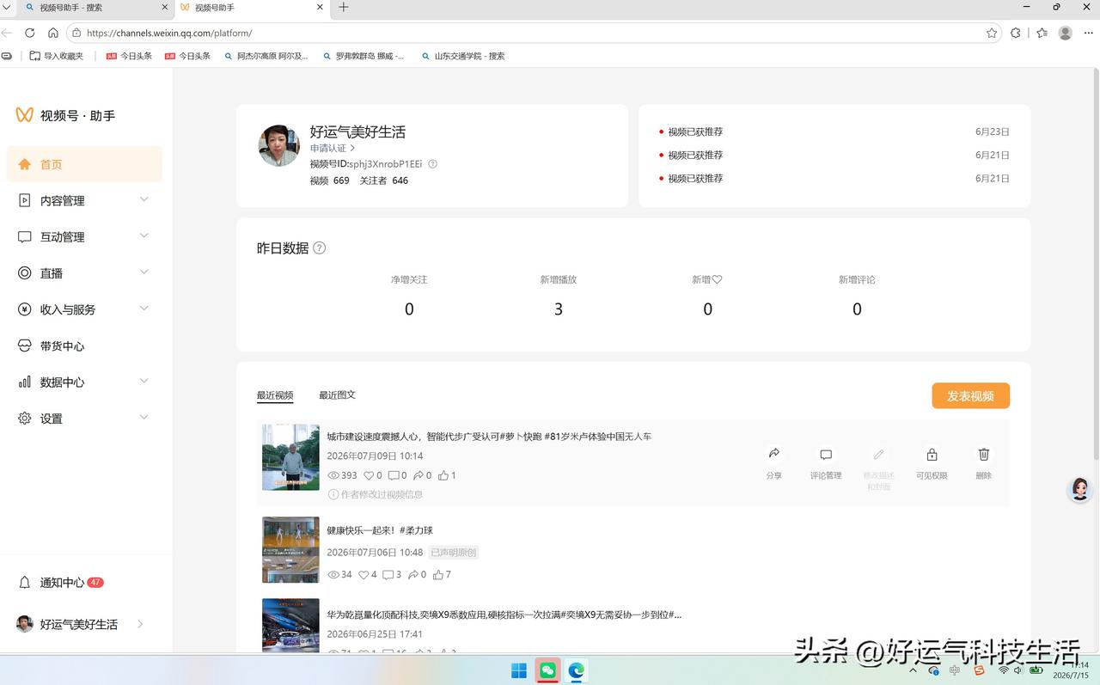Open the tab list dropdown arrow
This screenshot has height=685, width=1100.
(x=8, y=8)
